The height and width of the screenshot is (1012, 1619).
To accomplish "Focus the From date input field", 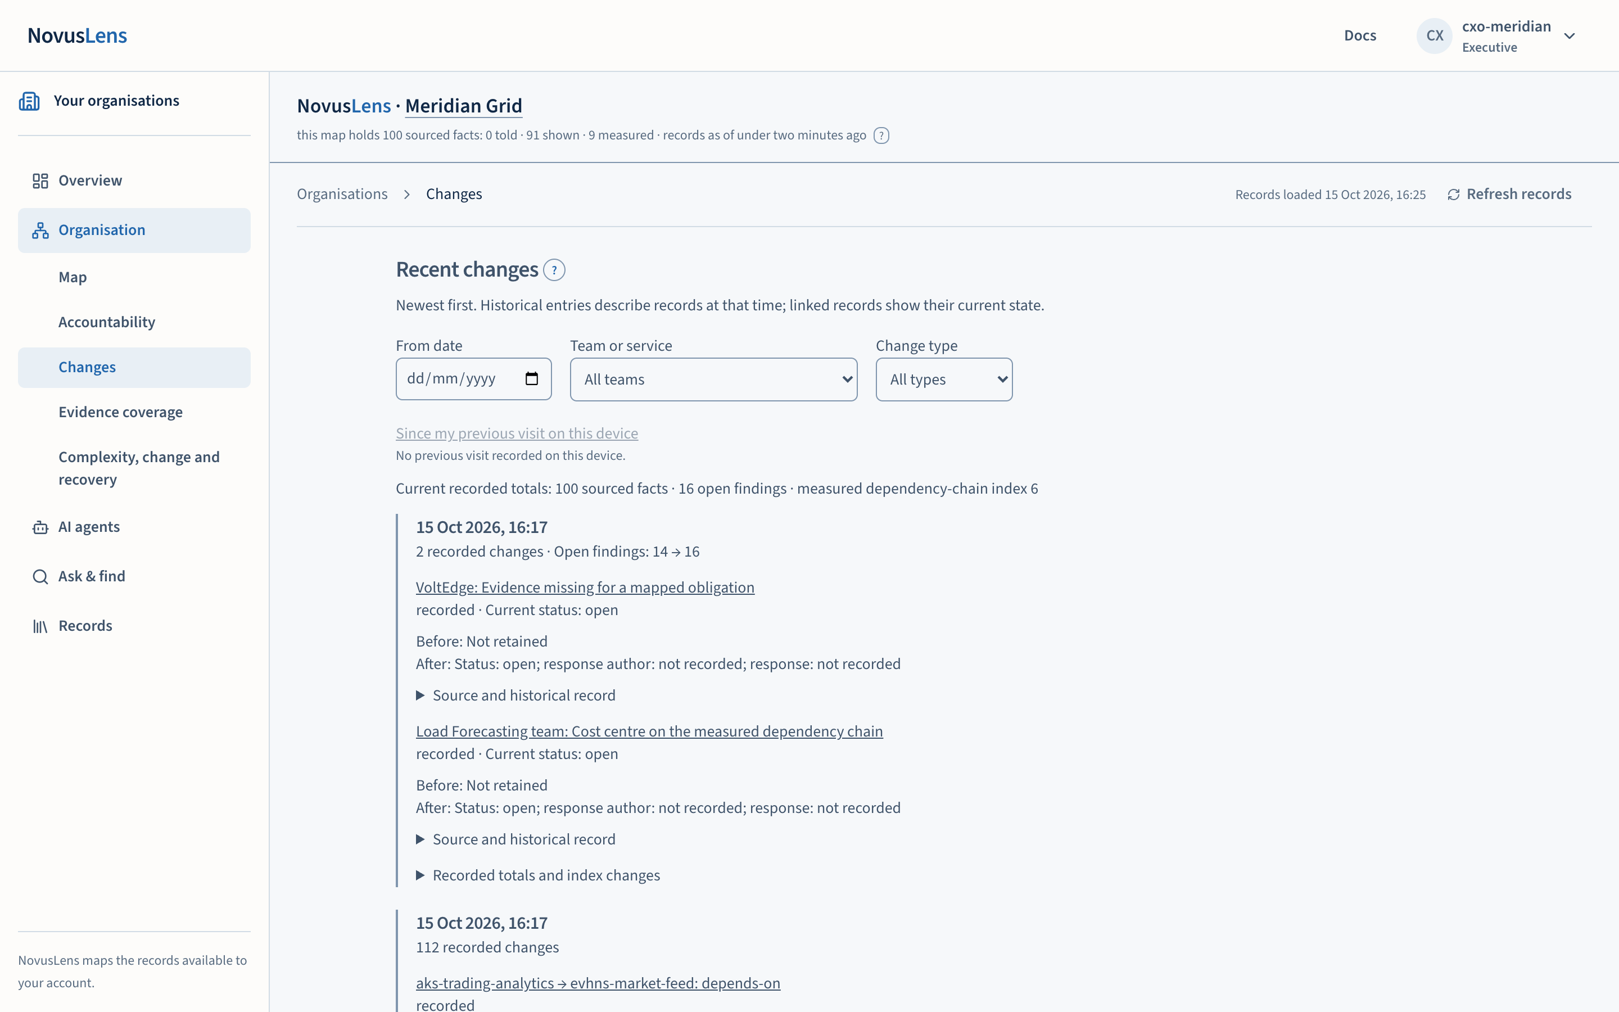I will click(x=473, y=379).
